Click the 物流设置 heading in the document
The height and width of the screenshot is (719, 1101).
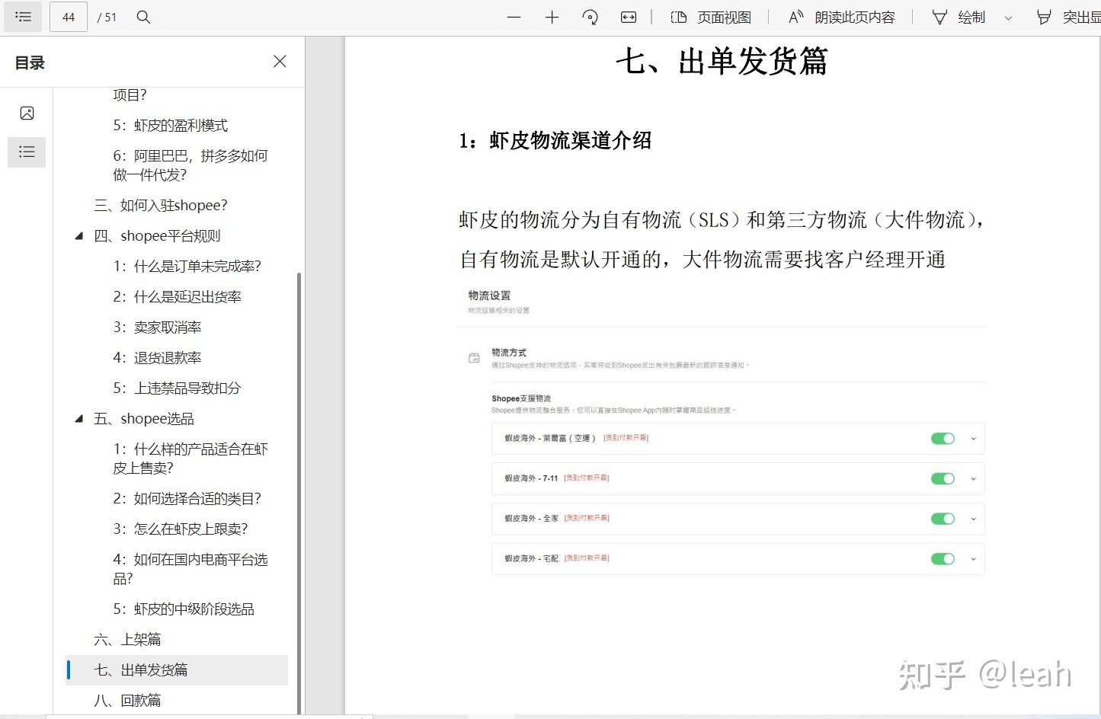pyautogui.click(x=489, y=296)
